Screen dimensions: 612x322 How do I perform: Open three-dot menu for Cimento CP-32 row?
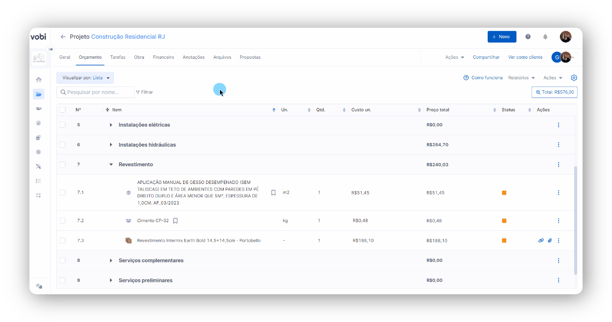pos(558,221)
